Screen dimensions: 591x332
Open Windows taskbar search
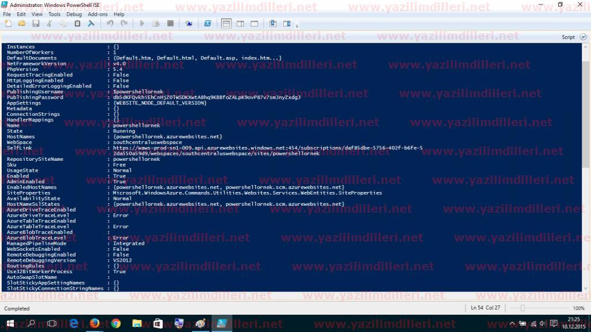coord(31,323)
